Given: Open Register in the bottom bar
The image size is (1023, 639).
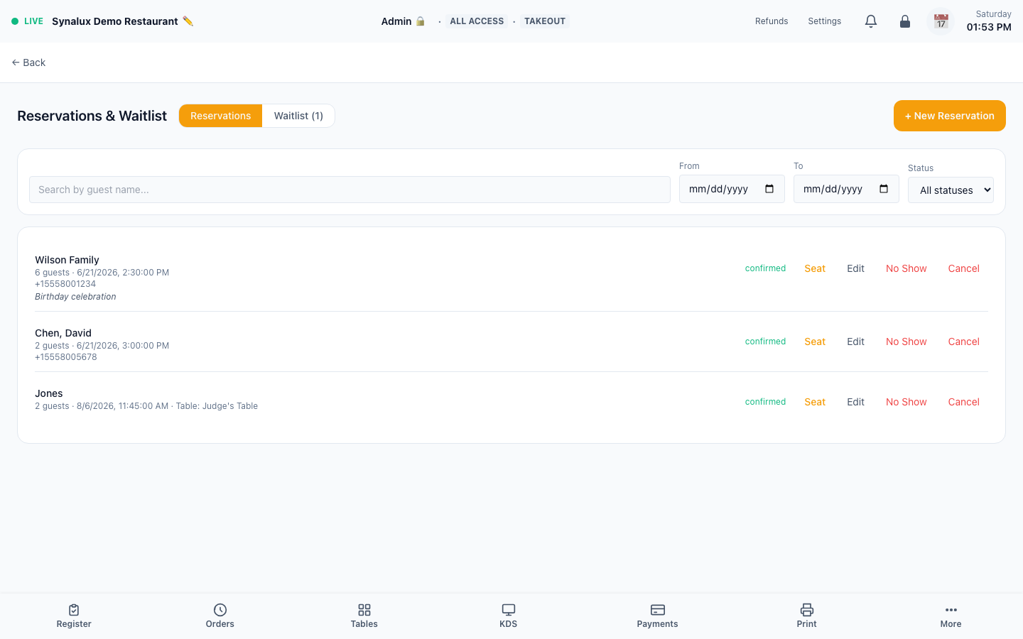Looking at the screenshot, I should click(x=74, y=616).
